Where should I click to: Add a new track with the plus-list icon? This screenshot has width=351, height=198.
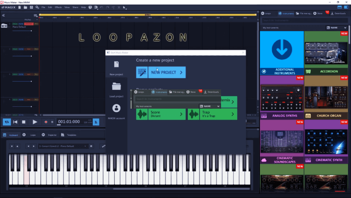[x=35, y=15]
